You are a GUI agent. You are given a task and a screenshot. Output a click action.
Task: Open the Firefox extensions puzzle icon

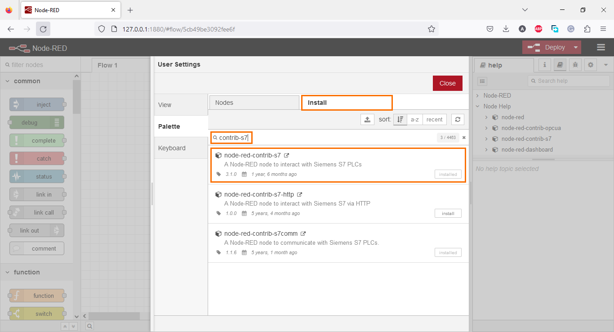click(x=587, y=29)
